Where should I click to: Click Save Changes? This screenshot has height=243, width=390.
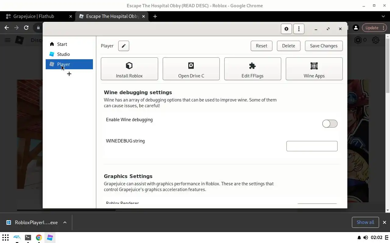324,46
